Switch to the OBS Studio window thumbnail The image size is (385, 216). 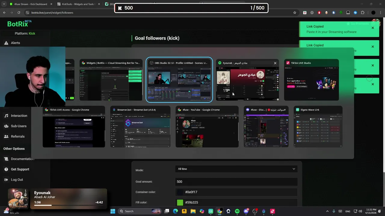pyautogui.click(x=179, y=80)
